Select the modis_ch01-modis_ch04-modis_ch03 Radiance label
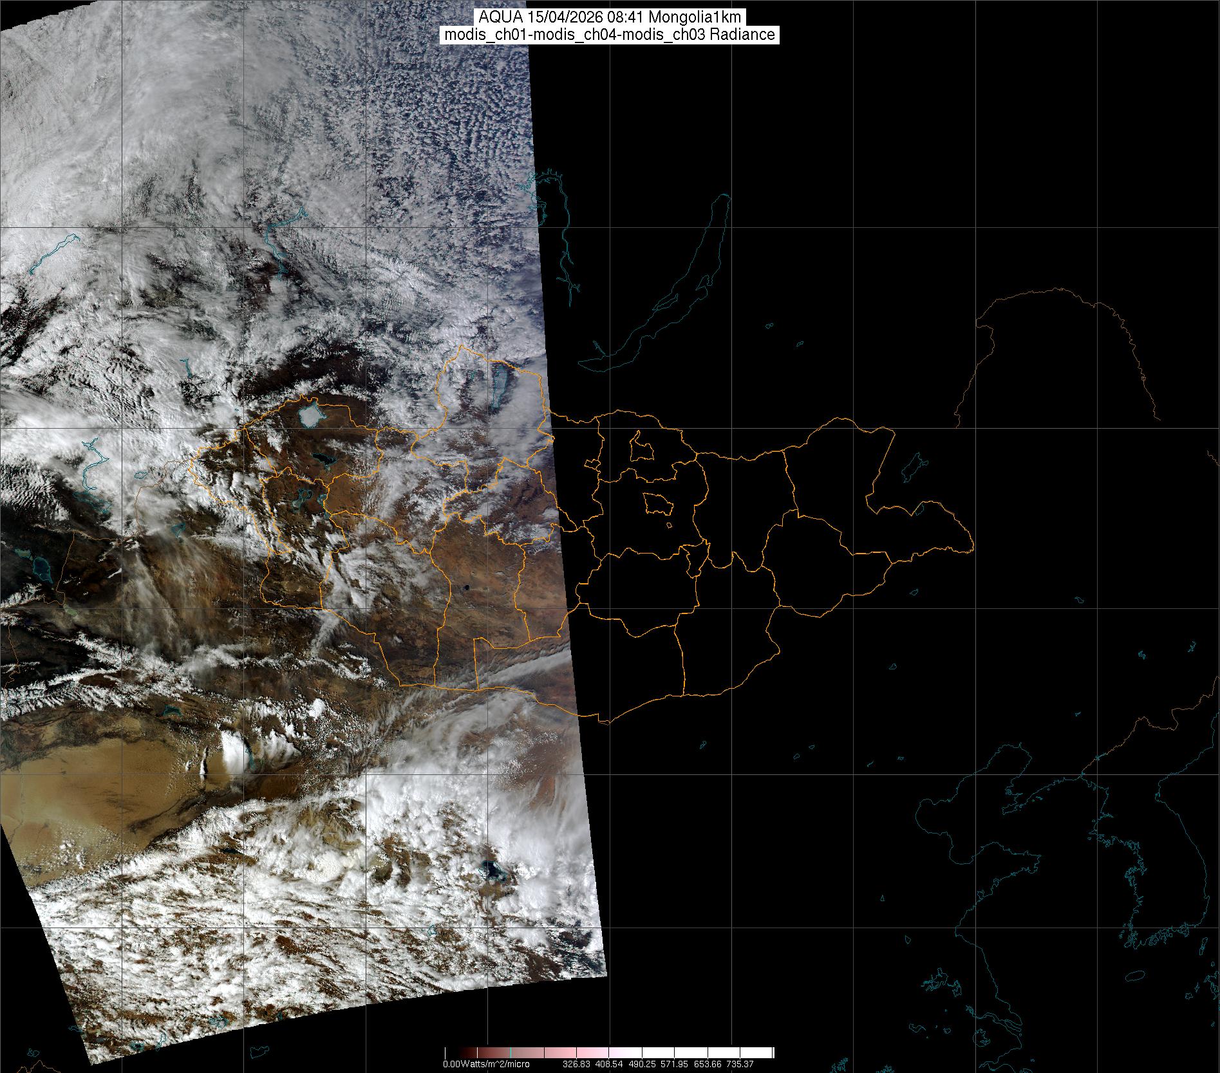This screenshot has width=1220, height=1073. [610, 35]
